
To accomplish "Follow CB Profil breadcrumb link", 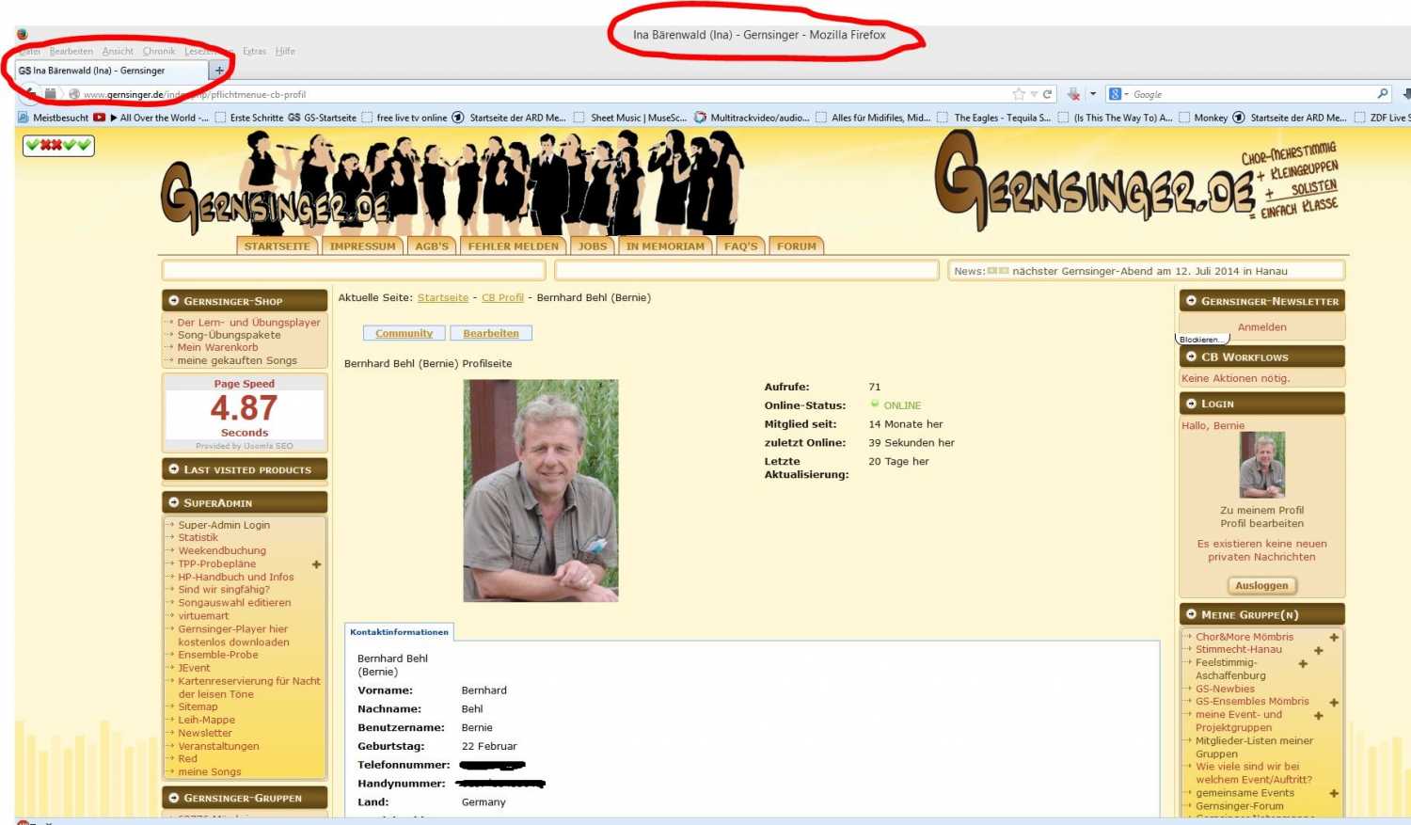I will click(x=502, y=297).
